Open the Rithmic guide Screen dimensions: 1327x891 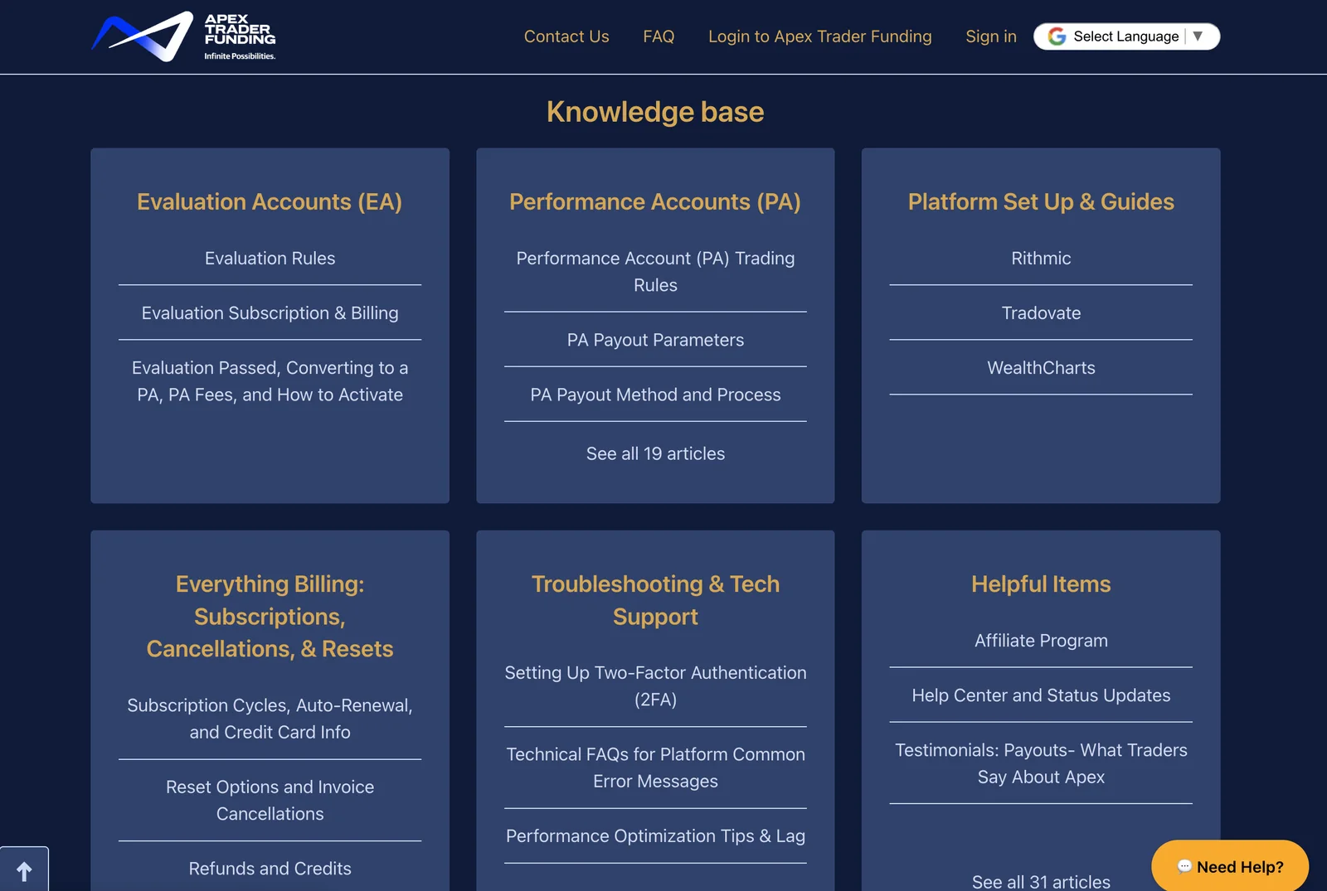click(x=1041, y=259)
